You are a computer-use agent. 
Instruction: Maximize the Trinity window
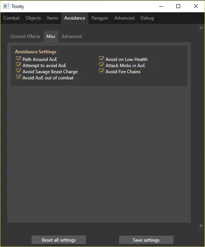click(x=178, y=6)
